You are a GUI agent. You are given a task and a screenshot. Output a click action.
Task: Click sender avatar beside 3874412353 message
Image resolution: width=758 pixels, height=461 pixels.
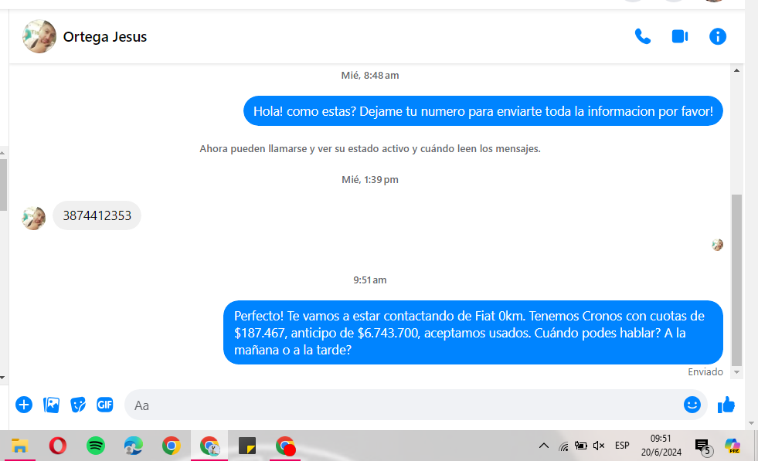34,218
